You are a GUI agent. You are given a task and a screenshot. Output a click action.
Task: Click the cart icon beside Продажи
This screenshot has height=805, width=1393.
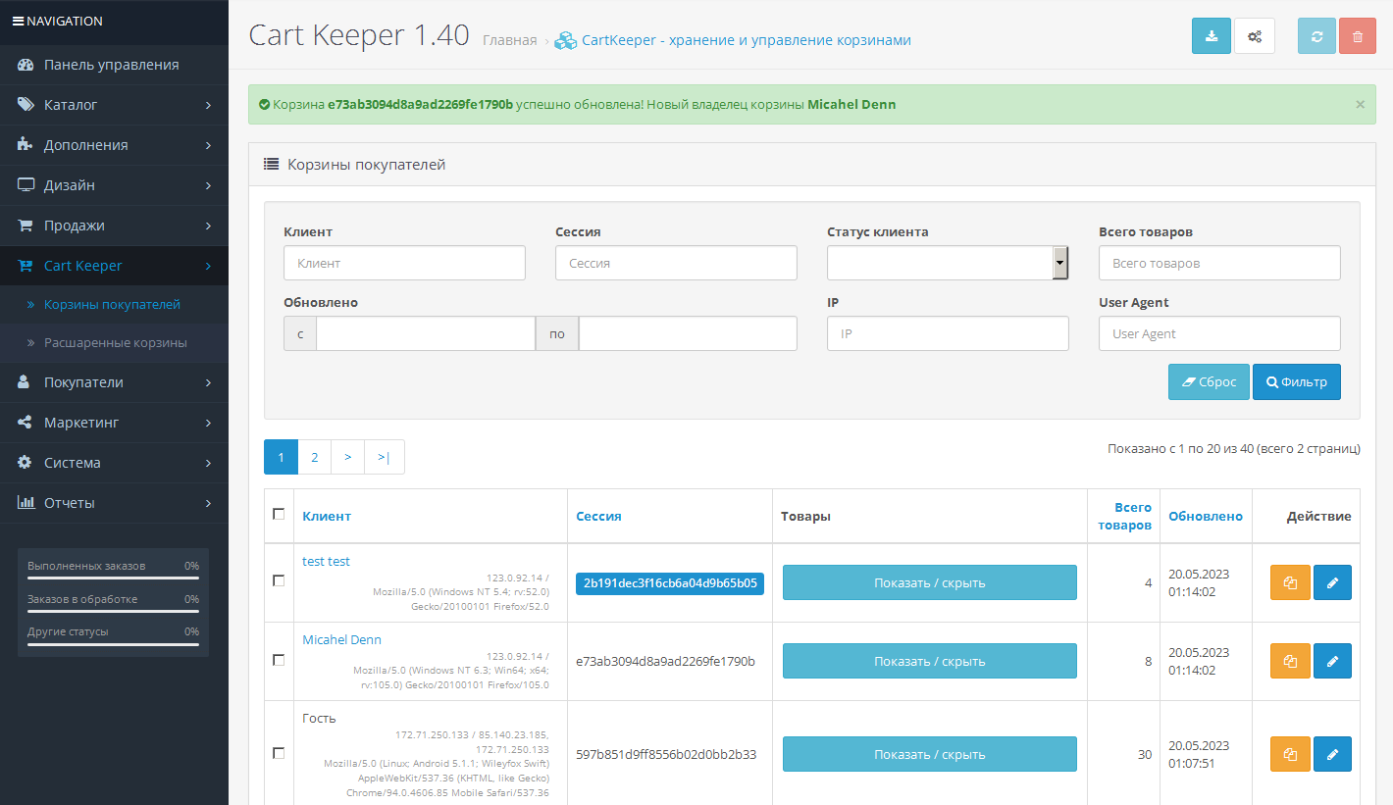pyautogui.click(x=26, y=226)
